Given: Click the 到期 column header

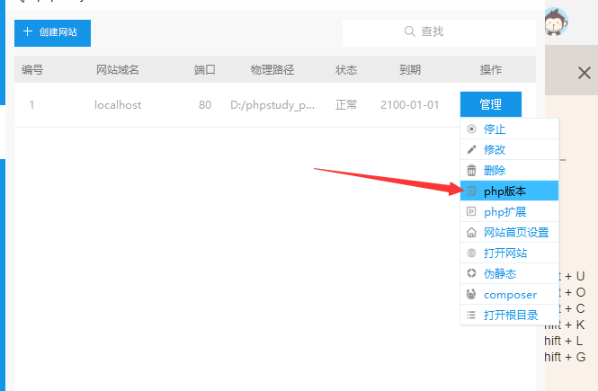Looking at the screenshot, I should [409, 70].
